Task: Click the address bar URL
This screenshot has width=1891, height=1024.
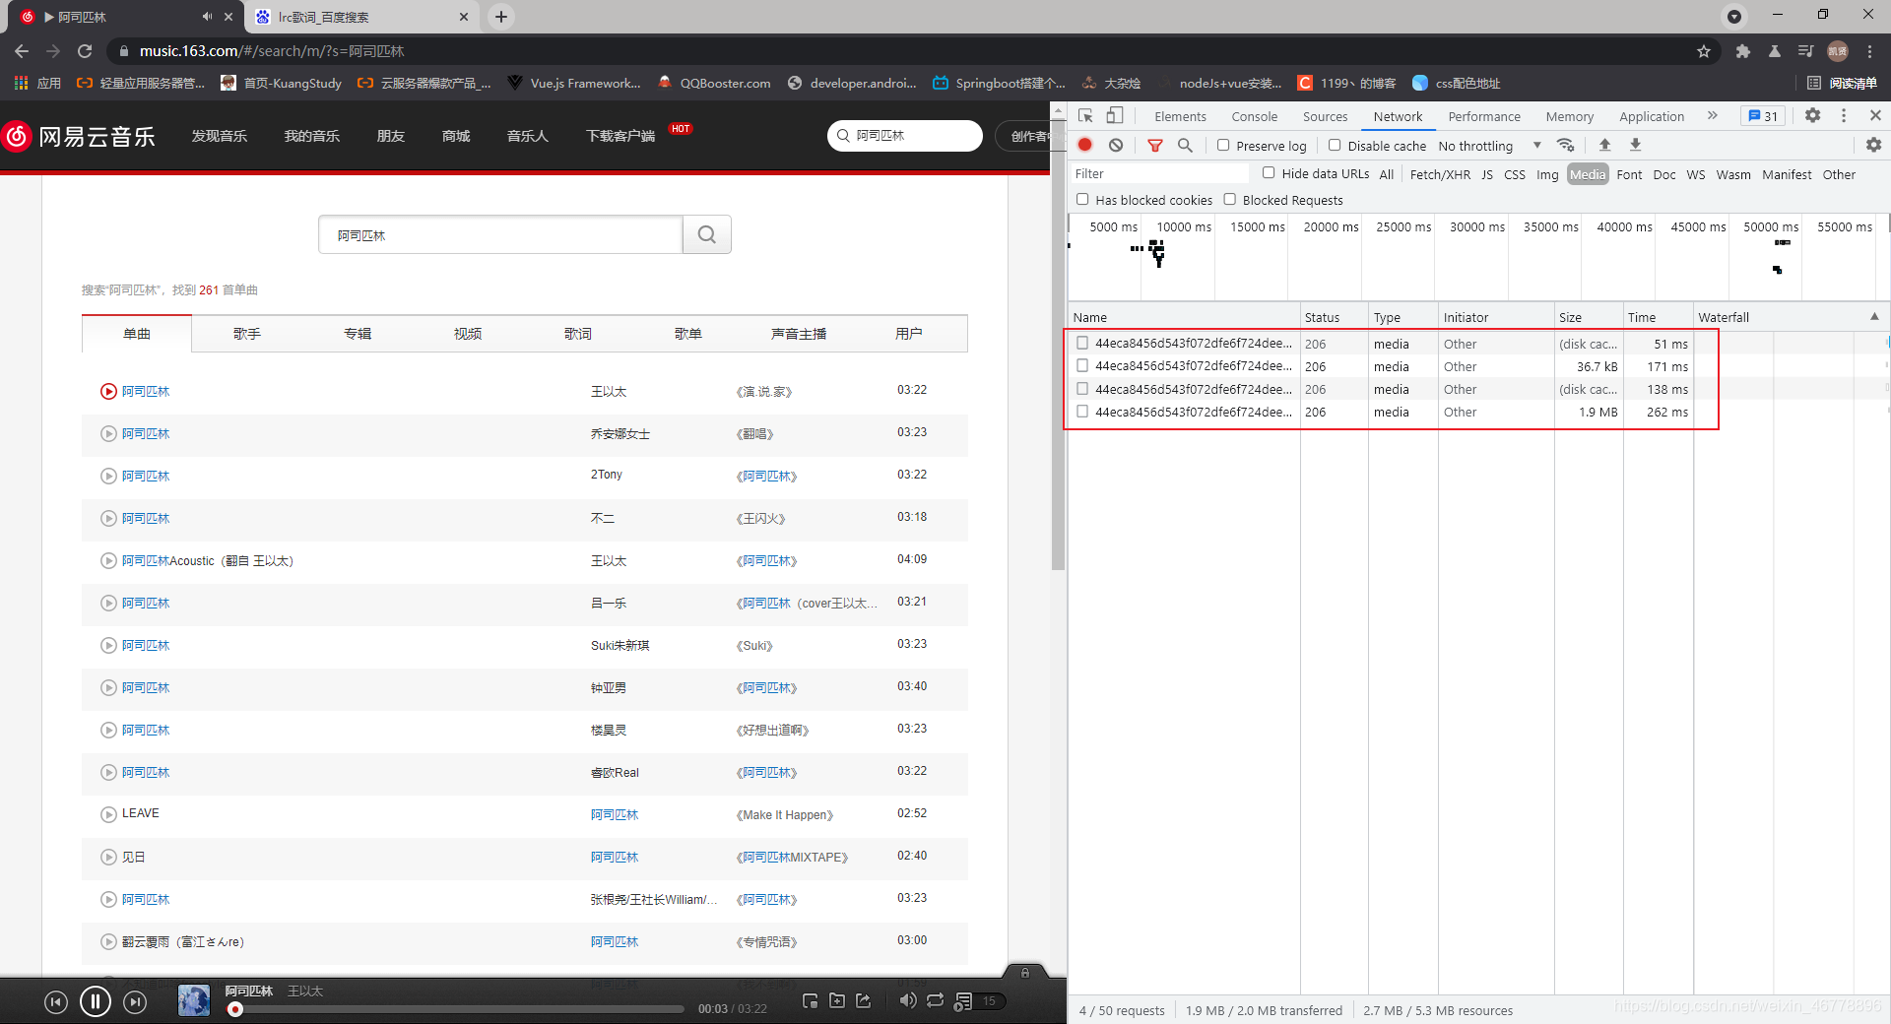Action: coord(272,51)
